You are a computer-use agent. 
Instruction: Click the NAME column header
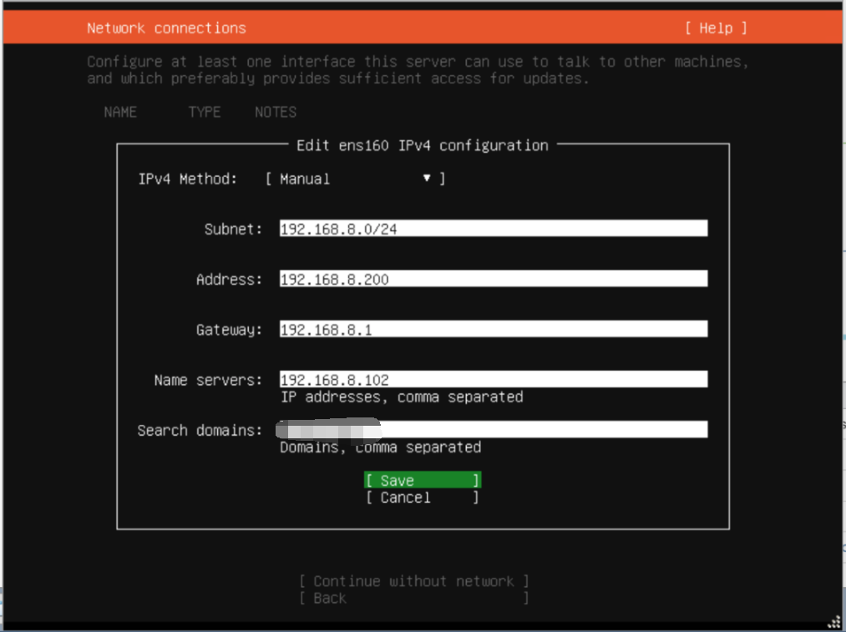120,112
